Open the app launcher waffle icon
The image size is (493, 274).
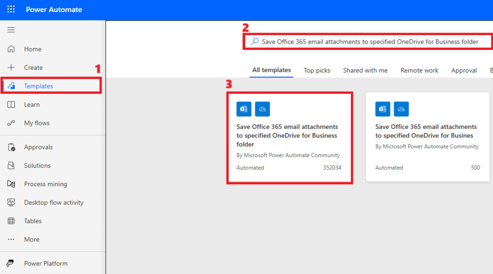tap(11, 10)
